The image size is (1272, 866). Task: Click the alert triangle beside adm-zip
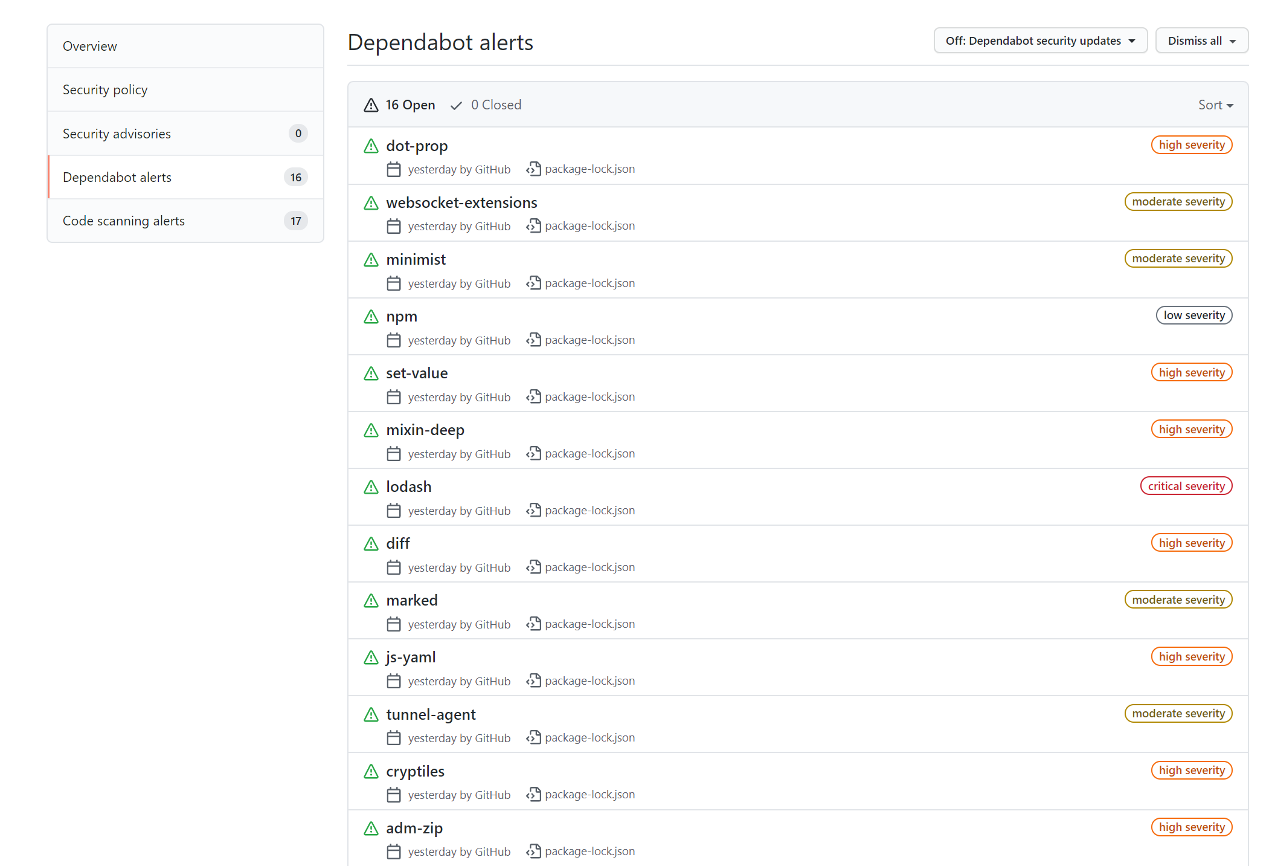click(371, 829)
